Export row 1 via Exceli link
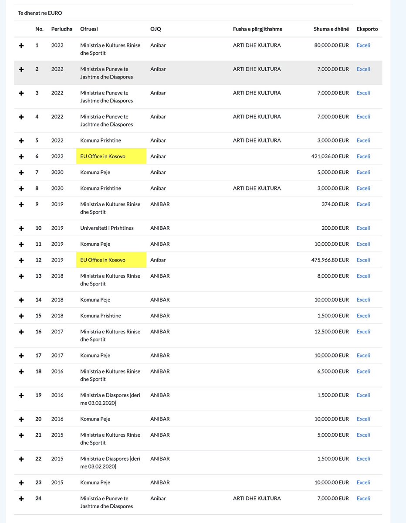Screen dimensions: 406x523 [x=363, y=45]
